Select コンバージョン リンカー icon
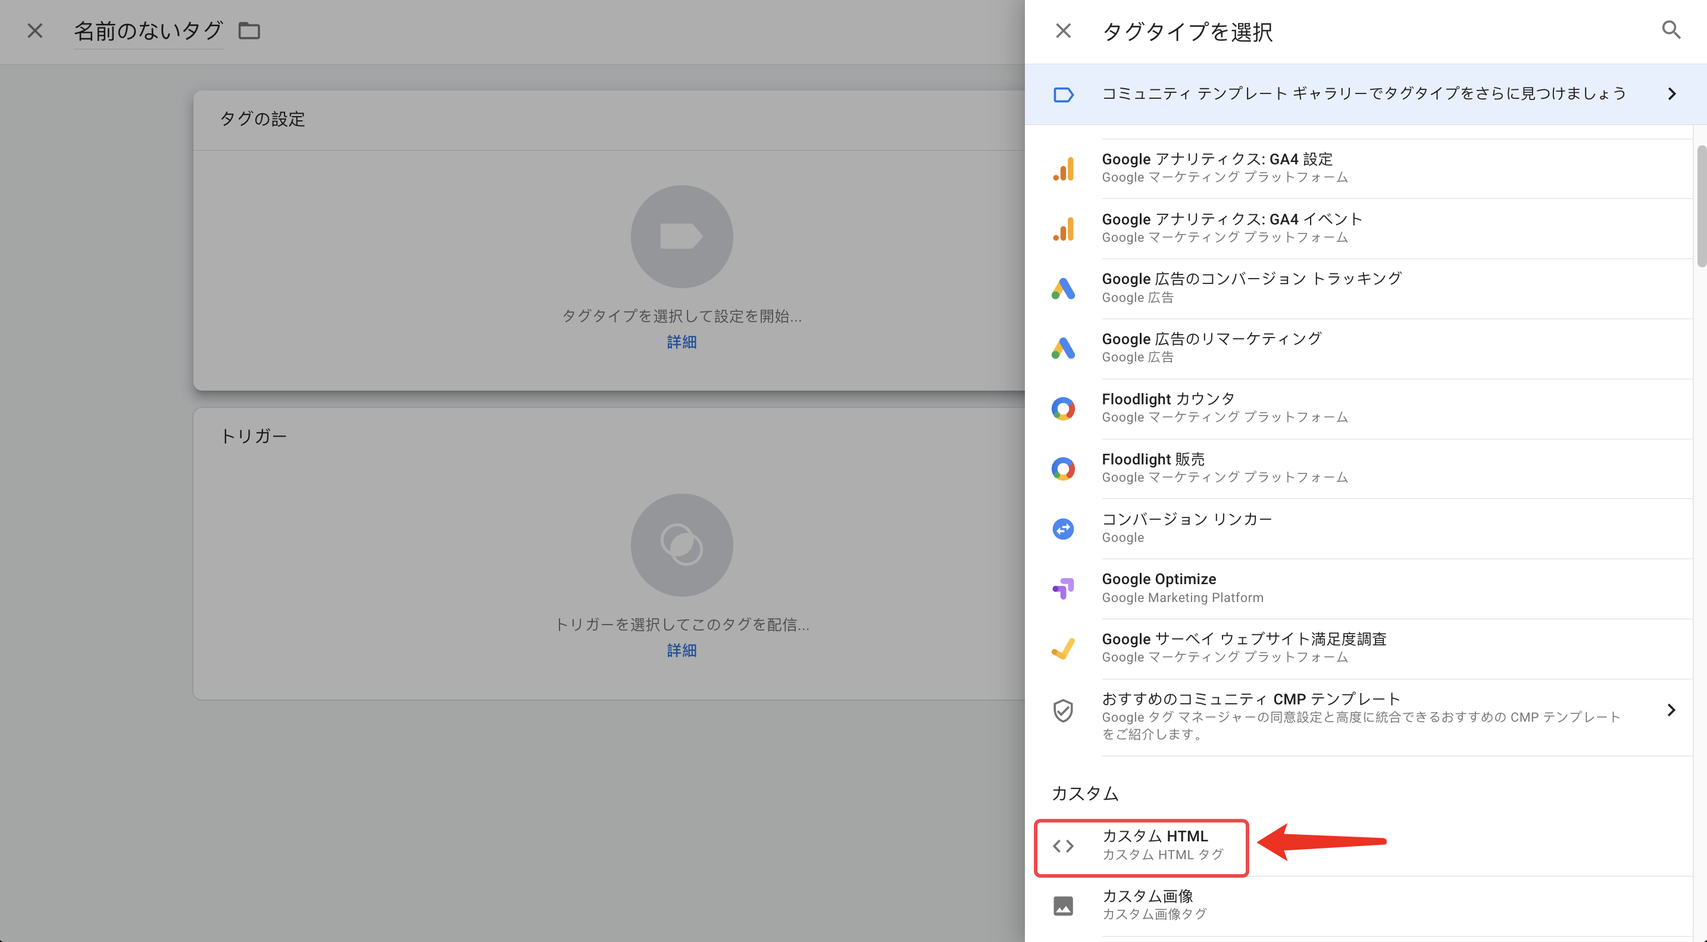The image size is (1707, 942). coord(1063,529)
